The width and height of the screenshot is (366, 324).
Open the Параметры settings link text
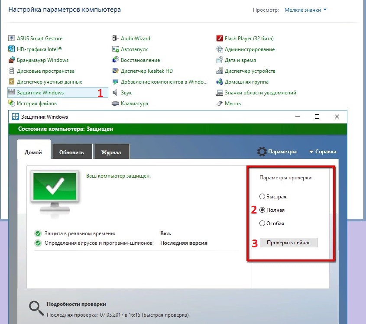(x=282, y=152)
